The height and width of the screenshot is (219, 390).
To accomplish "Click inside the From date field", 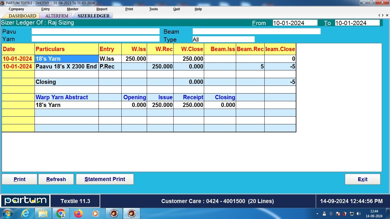I will tap(295, 23).
